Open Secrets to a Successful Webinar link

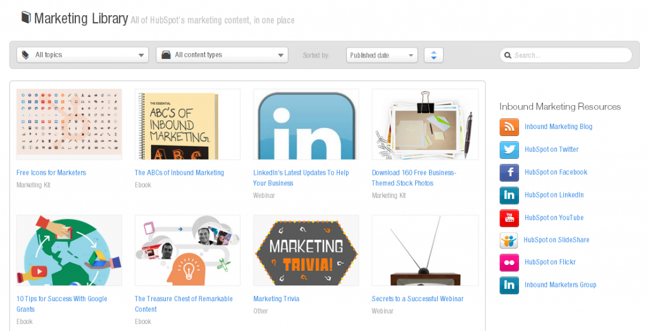coord(418,299)
